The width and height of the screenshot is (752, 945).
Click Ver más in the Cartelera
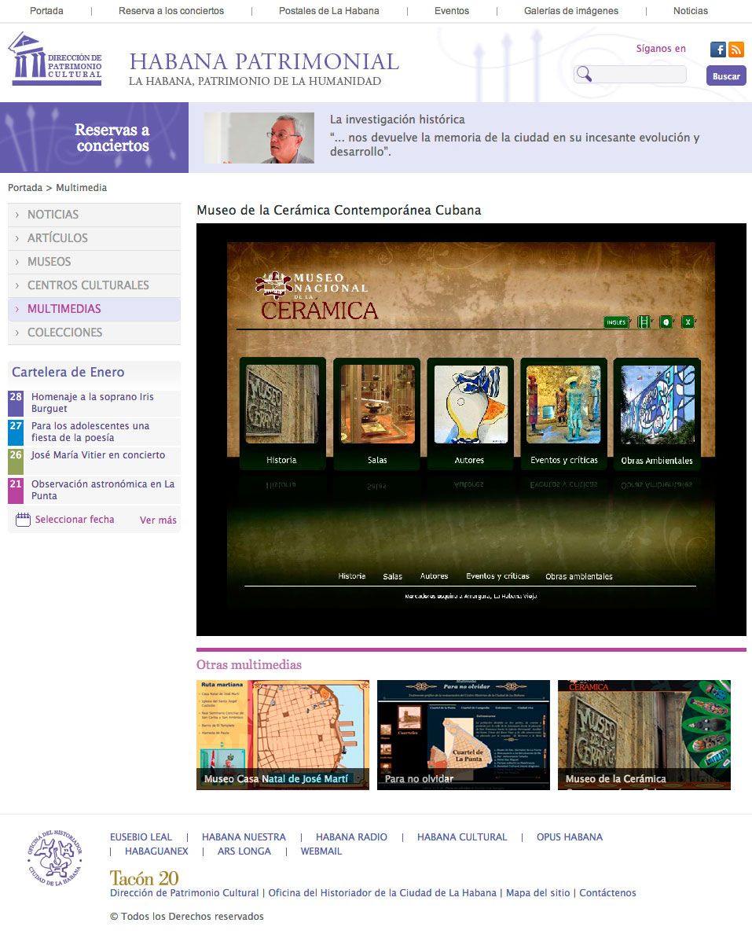158,520
